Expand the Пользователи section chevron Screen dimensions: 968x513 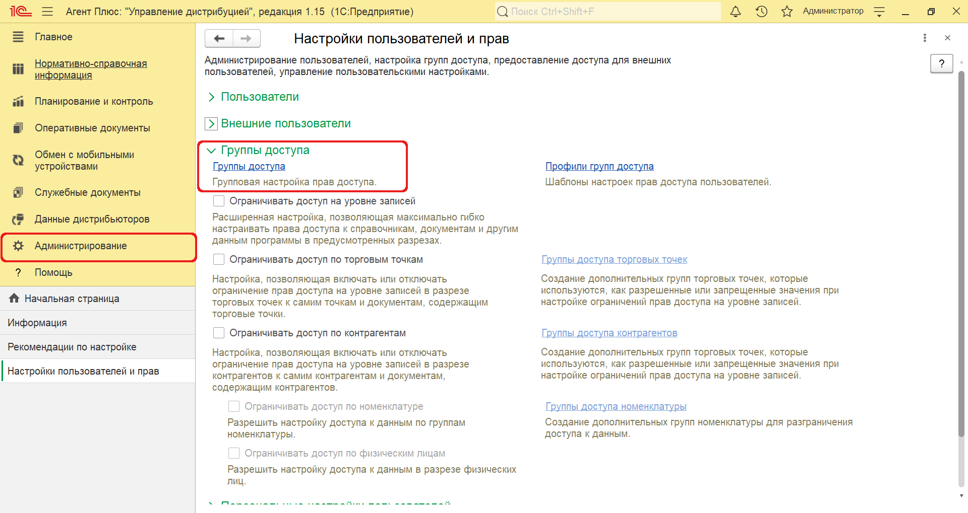pyautogui.click(x=211, y=97)
